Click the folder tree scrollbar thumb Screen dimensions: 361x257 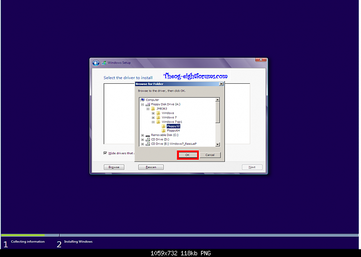point(217,112)
